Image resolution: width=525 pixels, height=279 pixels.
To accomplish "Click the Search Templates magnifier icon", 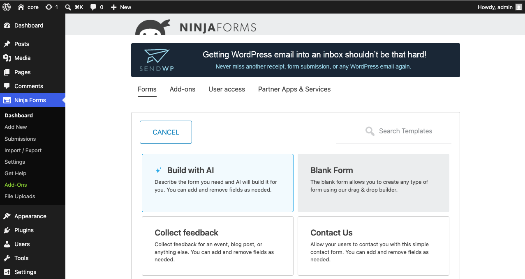I will (x=370, y=131).
